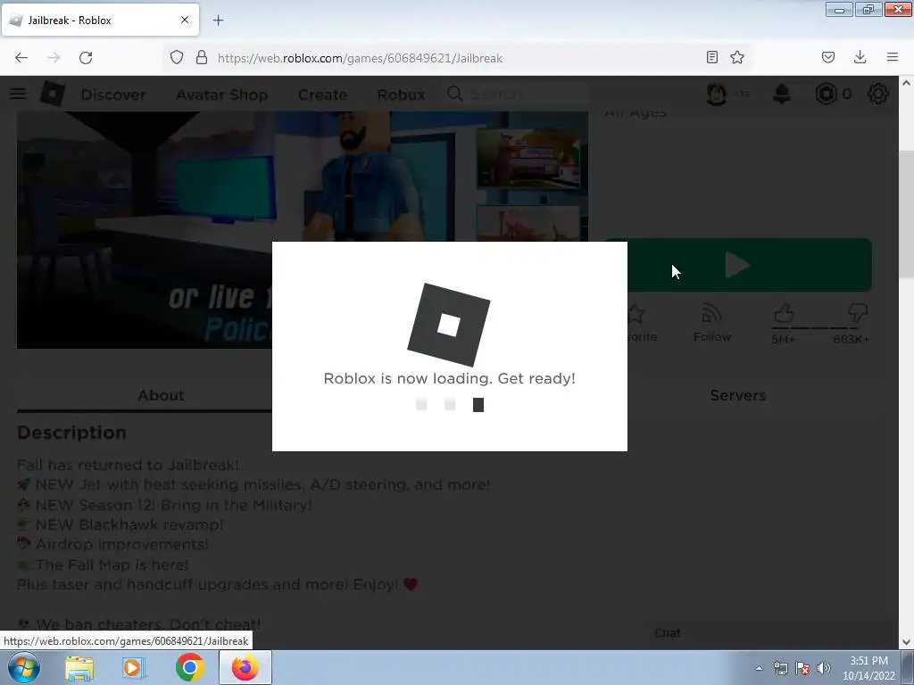Open a new browser tab
Image resolution: width=914 pixels, height=685 pixels.
(x=218, y=21)
